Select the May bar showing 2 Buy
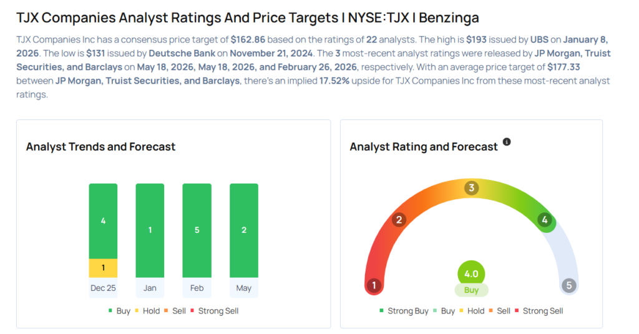This screenshot has height=334, width=639. point(244,230)
